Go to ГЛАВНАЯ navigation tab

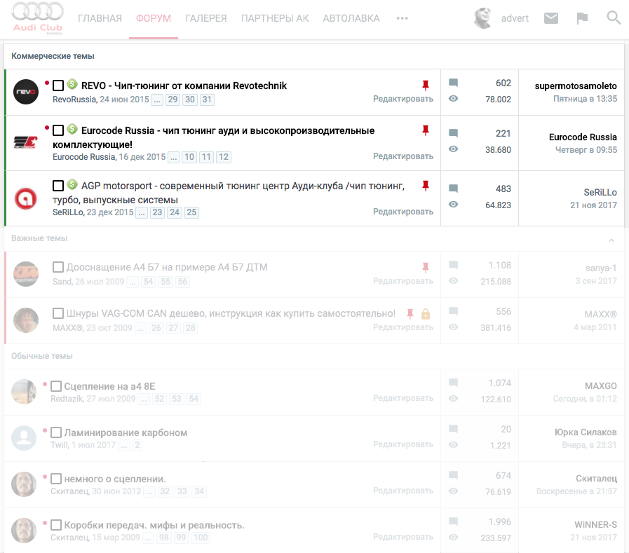100,18
